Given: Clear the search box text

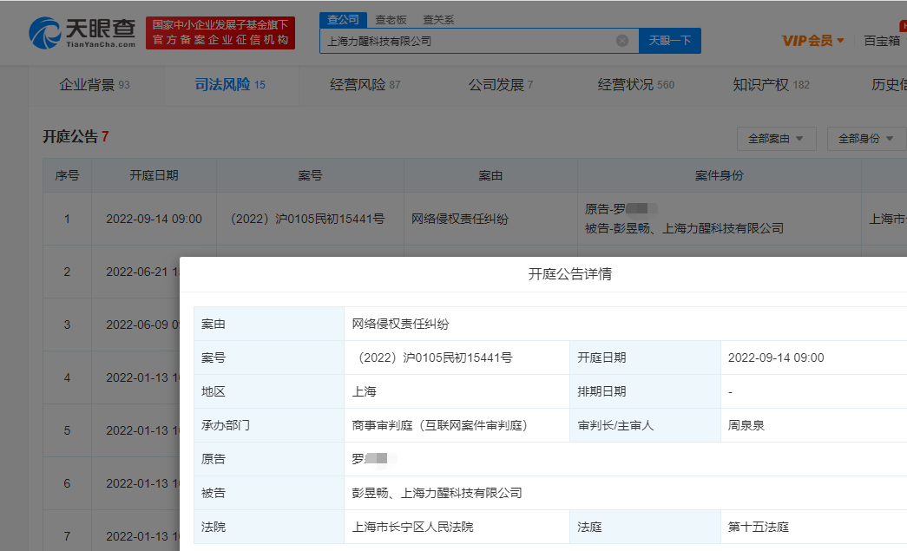Looking at the screenshot, I should click(622, 41).
